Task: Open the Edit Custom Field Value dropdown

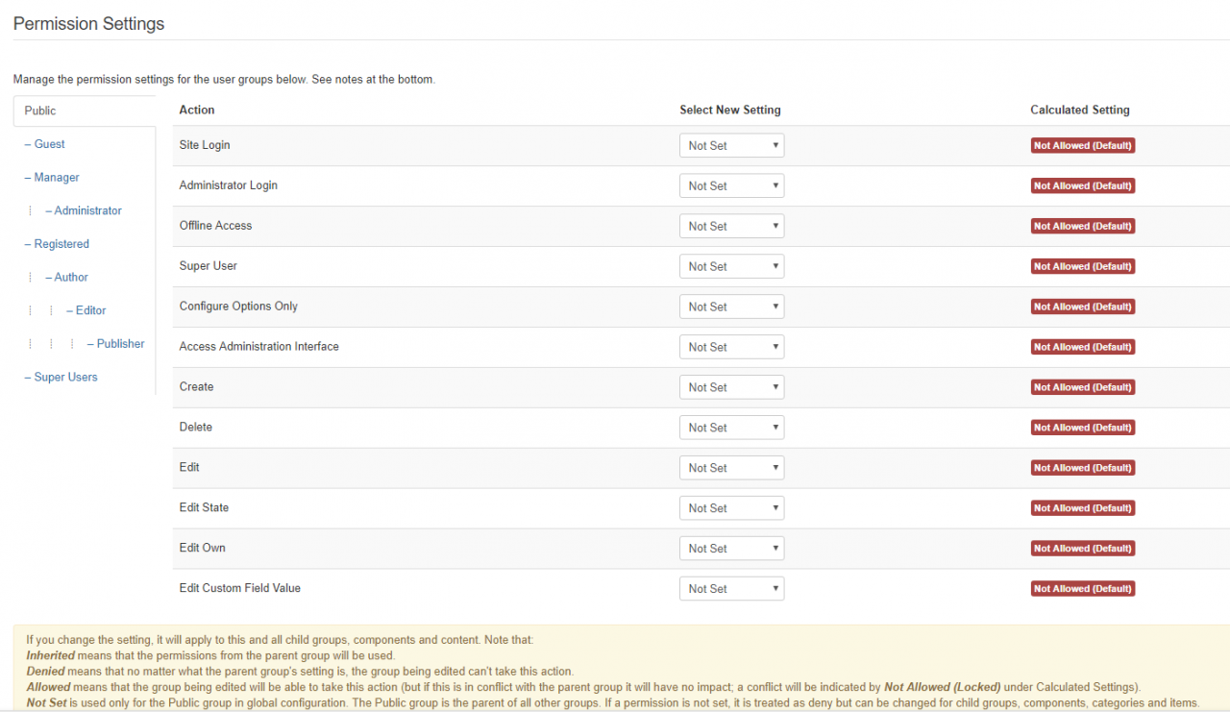Action: click(731, 589)
